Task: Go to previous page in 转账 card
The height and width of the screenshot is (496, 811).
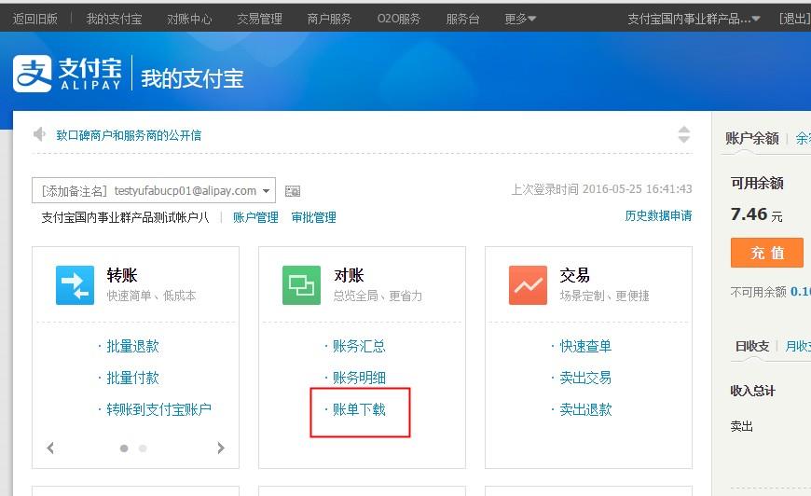Action: coord(50,448)
